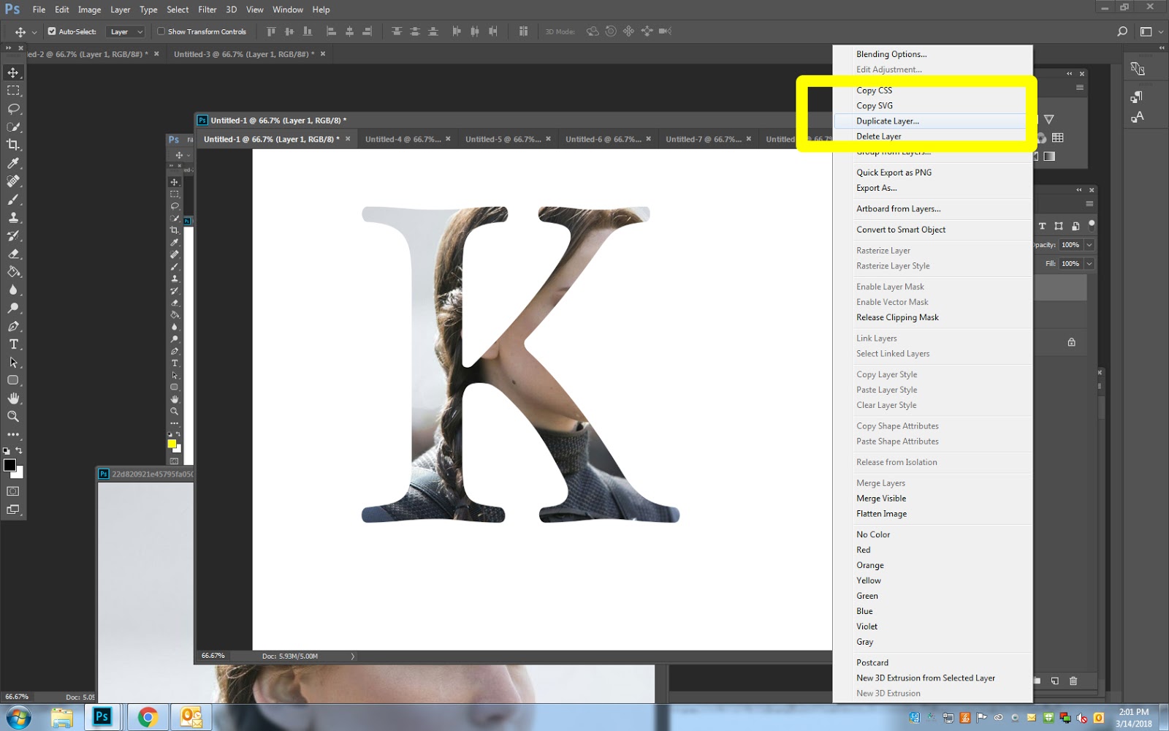The image size is (1169, 731).
Task: Choose Duplicate Layer from context menu
Action: (x=888, y=121)
